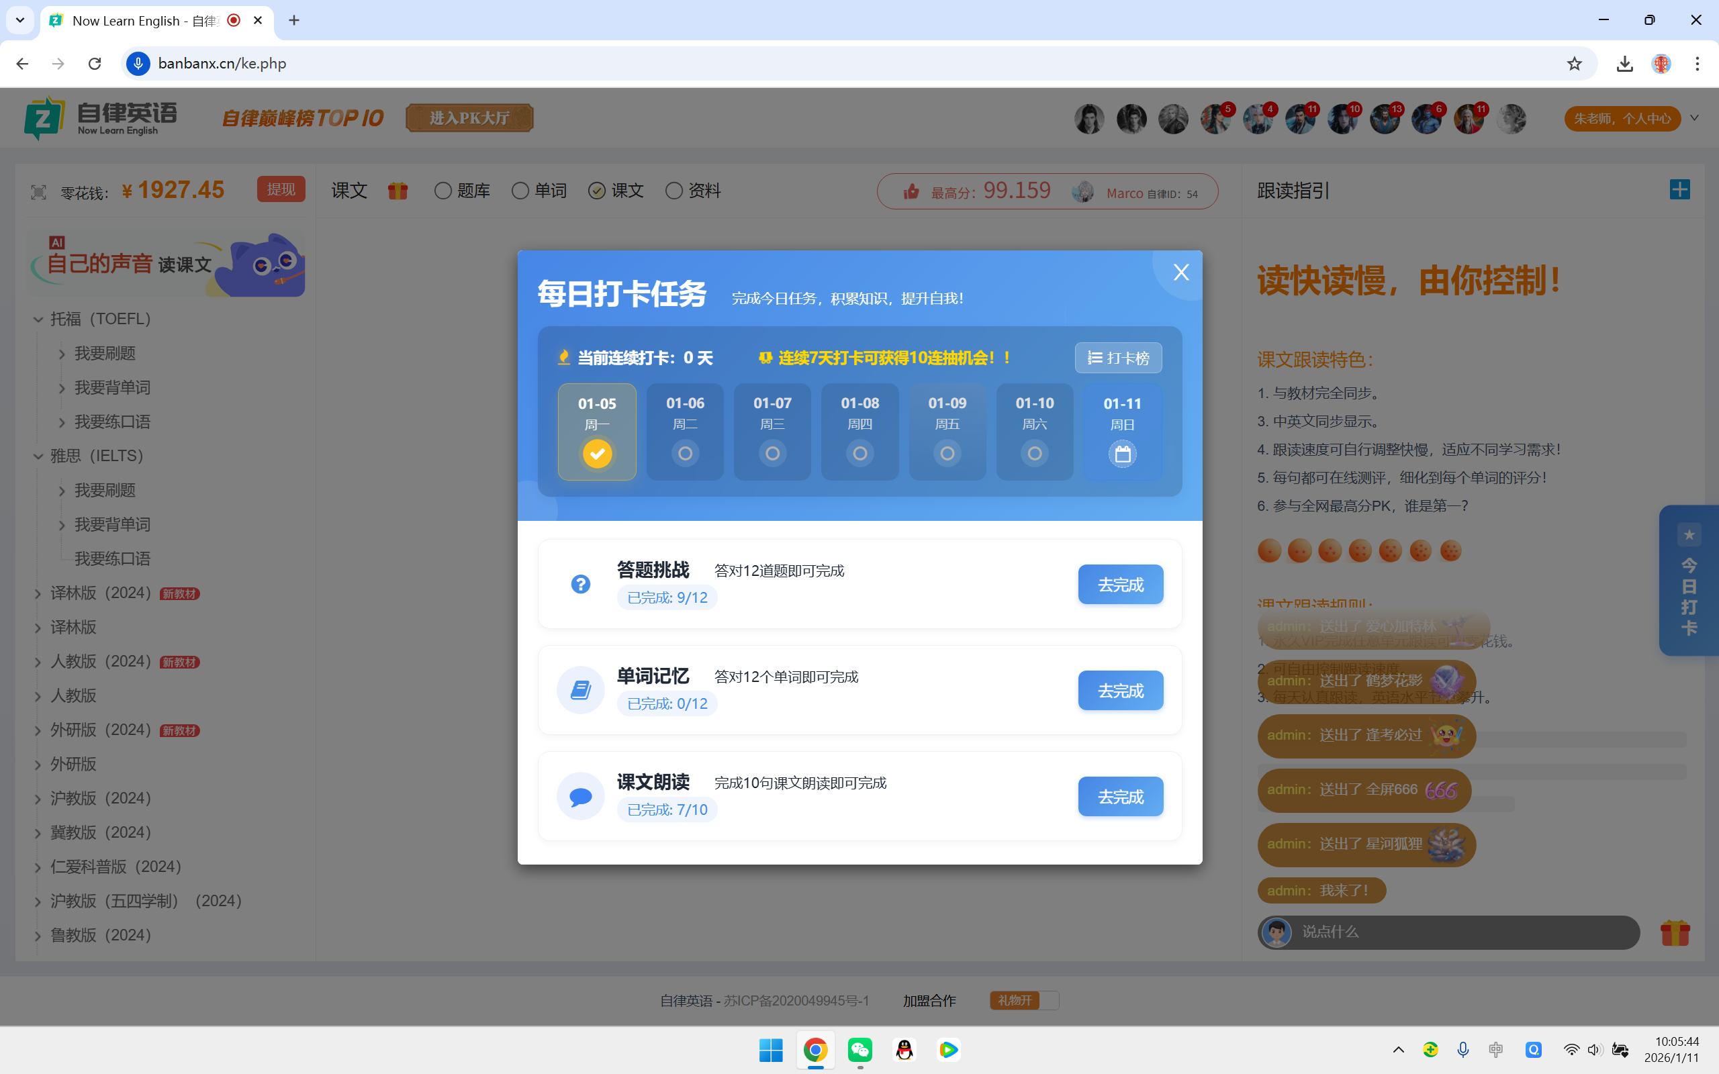Click the red gift box icon beside 课文

(x=398, y=191)
